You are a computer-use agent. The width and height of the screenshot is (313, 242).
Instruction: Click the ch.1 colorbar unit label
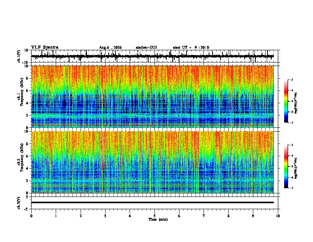click(x=296, y=103)
